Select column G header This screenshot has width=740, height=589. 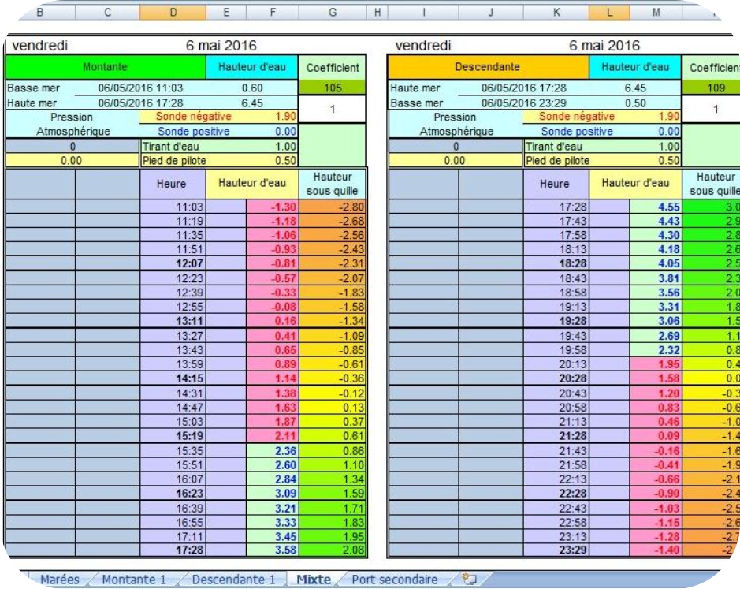point(332,12)
